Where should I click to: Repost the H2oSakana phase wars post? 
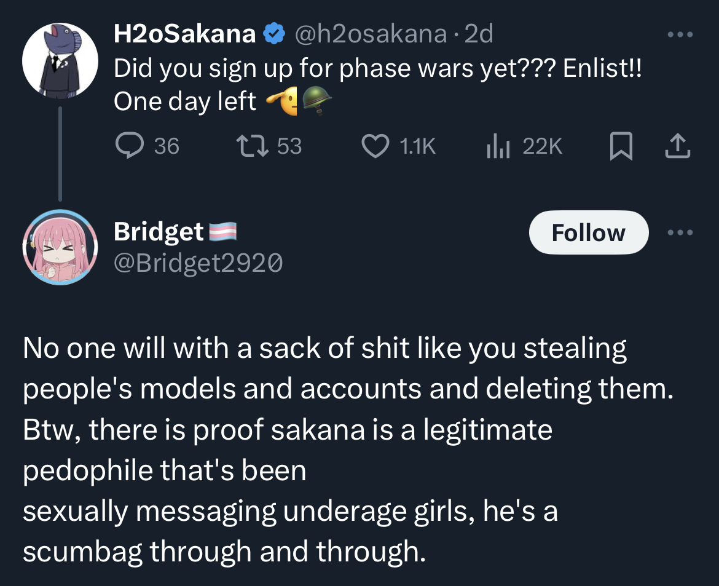(x=251, y=146)
